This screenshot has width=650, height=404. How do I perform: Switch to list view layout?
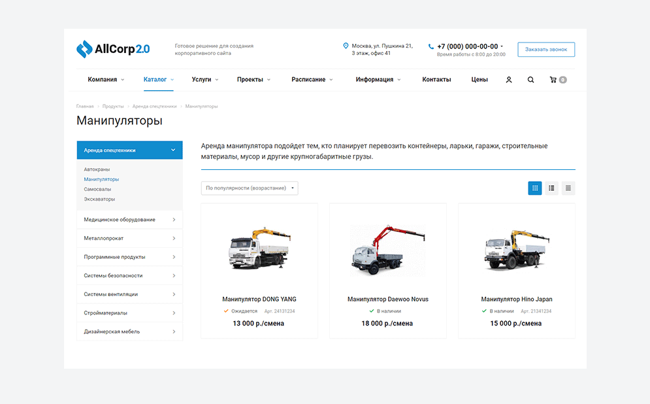point(552,188)
